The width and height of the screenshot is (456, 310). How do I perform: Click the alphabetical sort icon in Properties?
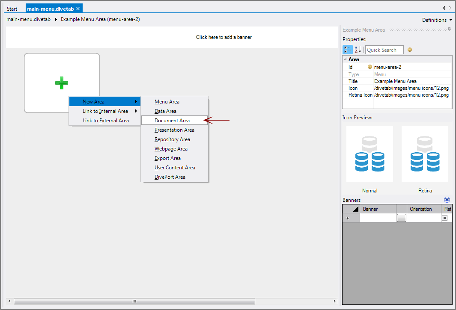pyautogui.click(x=357, y=49)
